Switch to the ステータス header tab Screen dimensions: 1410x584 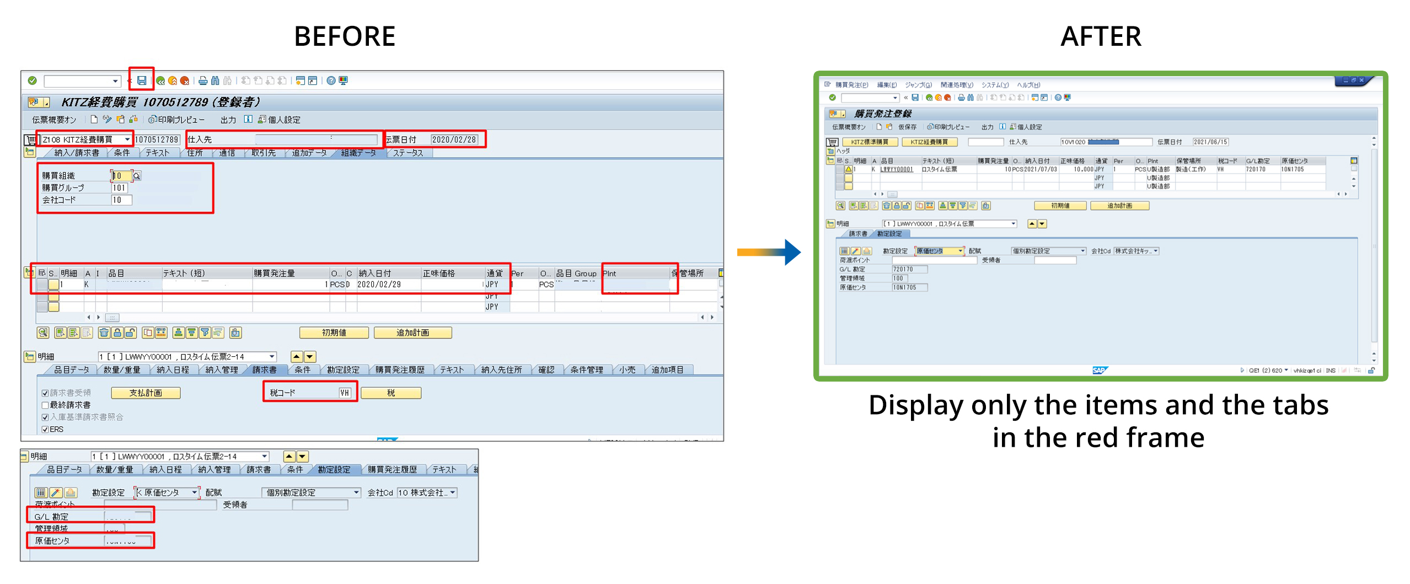pos(408,153)
